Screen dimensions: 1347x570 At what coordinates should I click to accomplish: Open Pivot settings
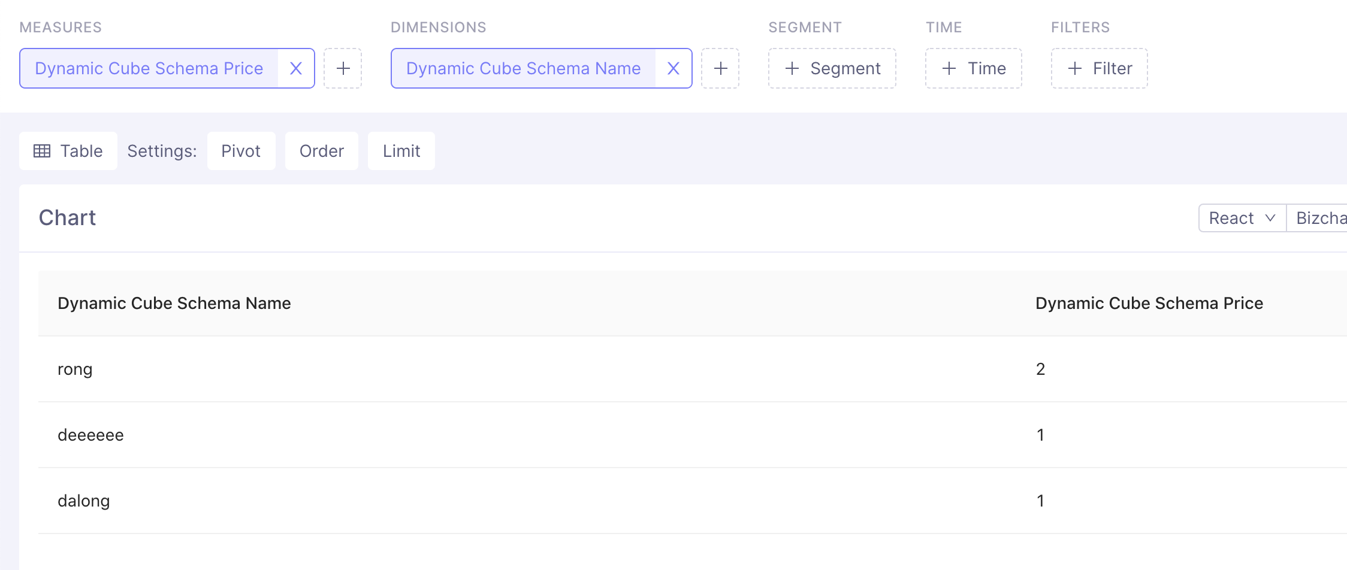point(241,151)
